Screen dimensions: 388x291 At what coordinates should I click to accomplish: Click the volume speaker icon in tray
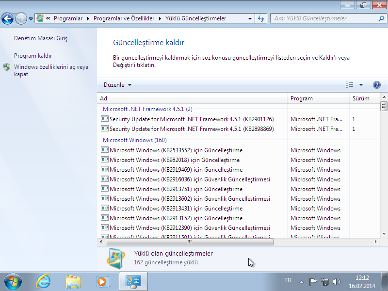[x=337, y=281]
